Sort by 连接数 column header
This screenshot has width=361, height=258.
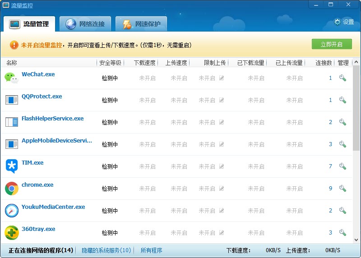click(x=324, y=63)
